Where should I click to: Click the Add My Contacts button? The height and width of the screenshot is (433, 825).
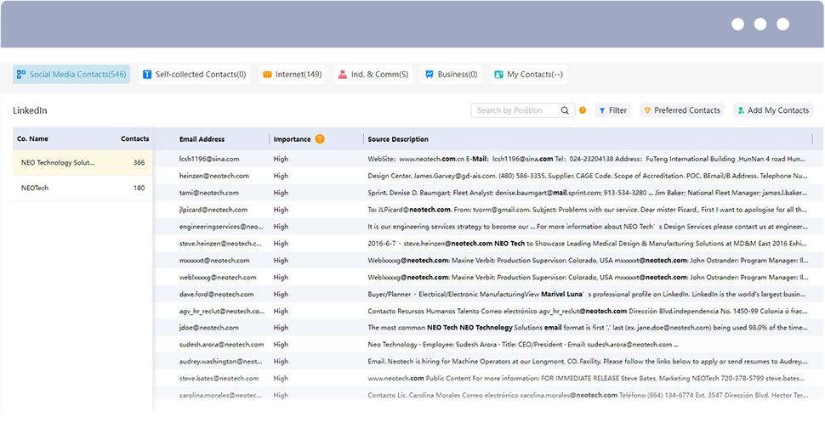pyautogui.click(x=773, y=110)
